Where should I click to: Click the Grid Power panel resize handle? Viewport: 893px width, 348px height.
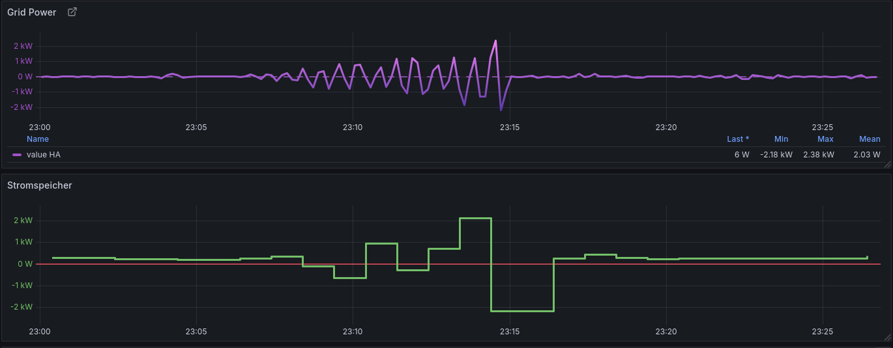[887, 165]
